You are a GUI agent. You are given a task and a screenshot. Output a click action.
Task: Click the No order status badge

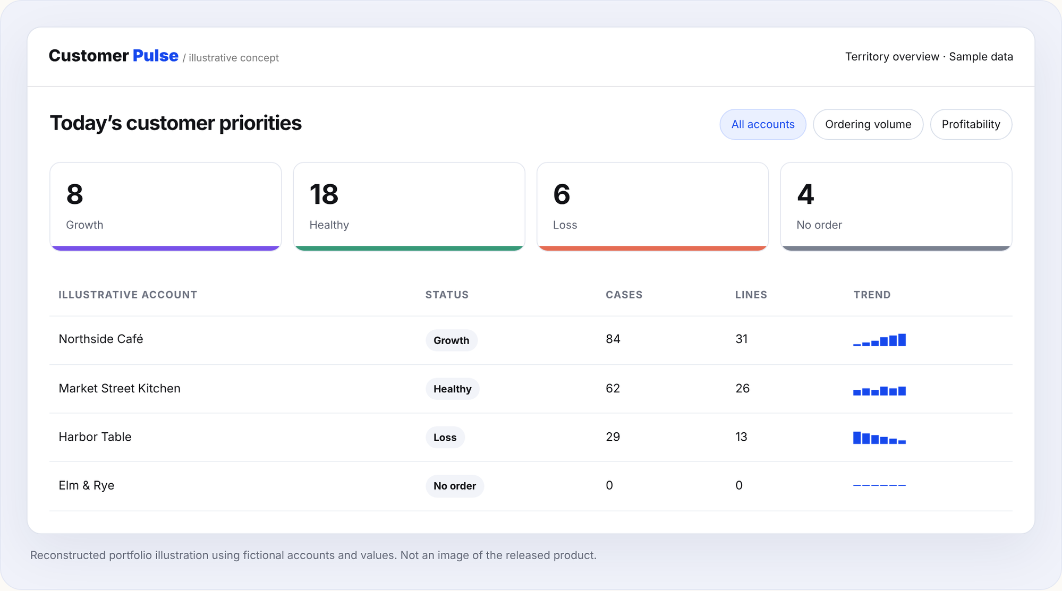(454, 486)
